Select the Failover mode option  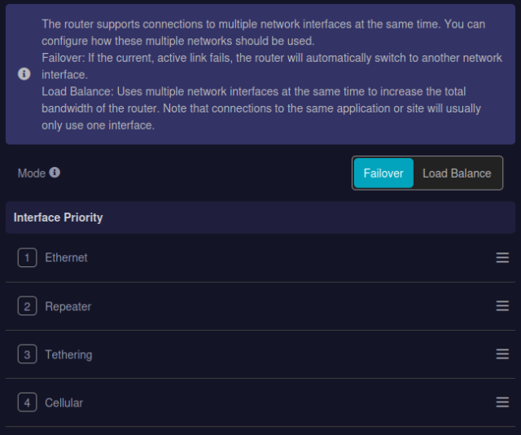[383, 173]
